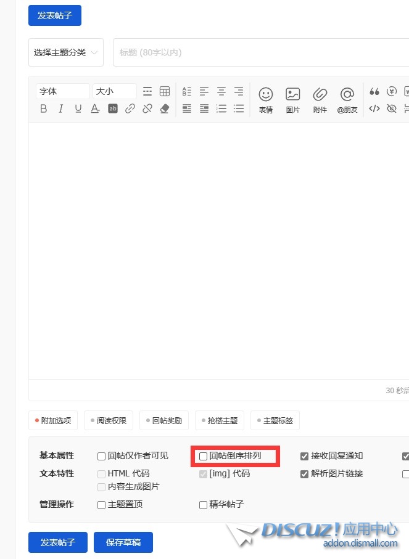Screen dimensions: 409x559
Task: Insert hidden content with crossed-eye icon
Action: [392, 108]
